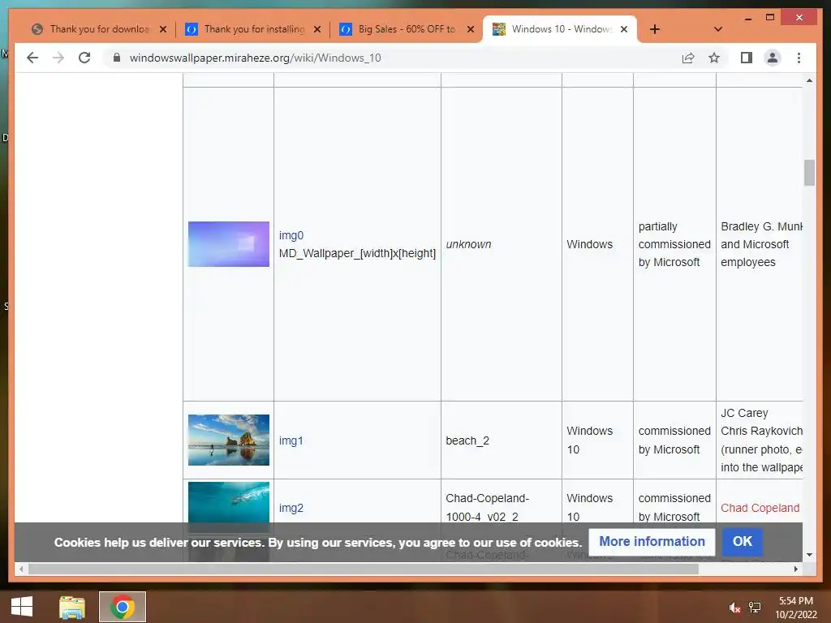Screen dimensions: 831x623
Task: Close the 'Thank you for installing' tab
Action: click(317, 29)
